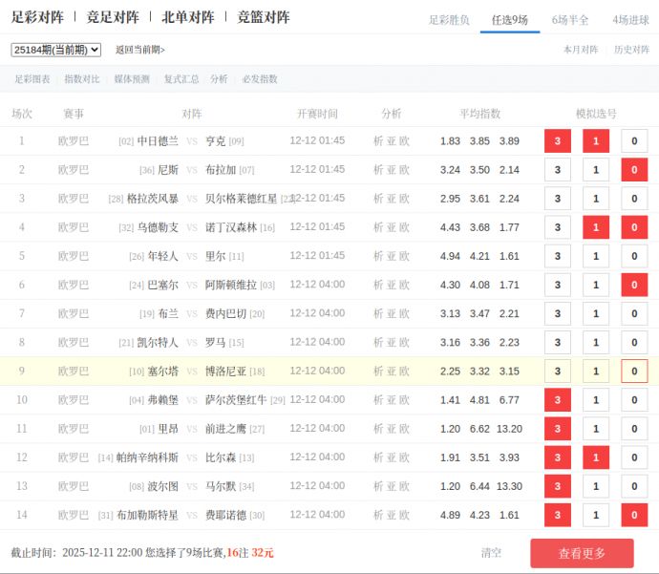The width and height of the screenshot is (659, 574).
Task: Click the 返回当前期 link
Action: pyautogui.click(x=139, y=50)
